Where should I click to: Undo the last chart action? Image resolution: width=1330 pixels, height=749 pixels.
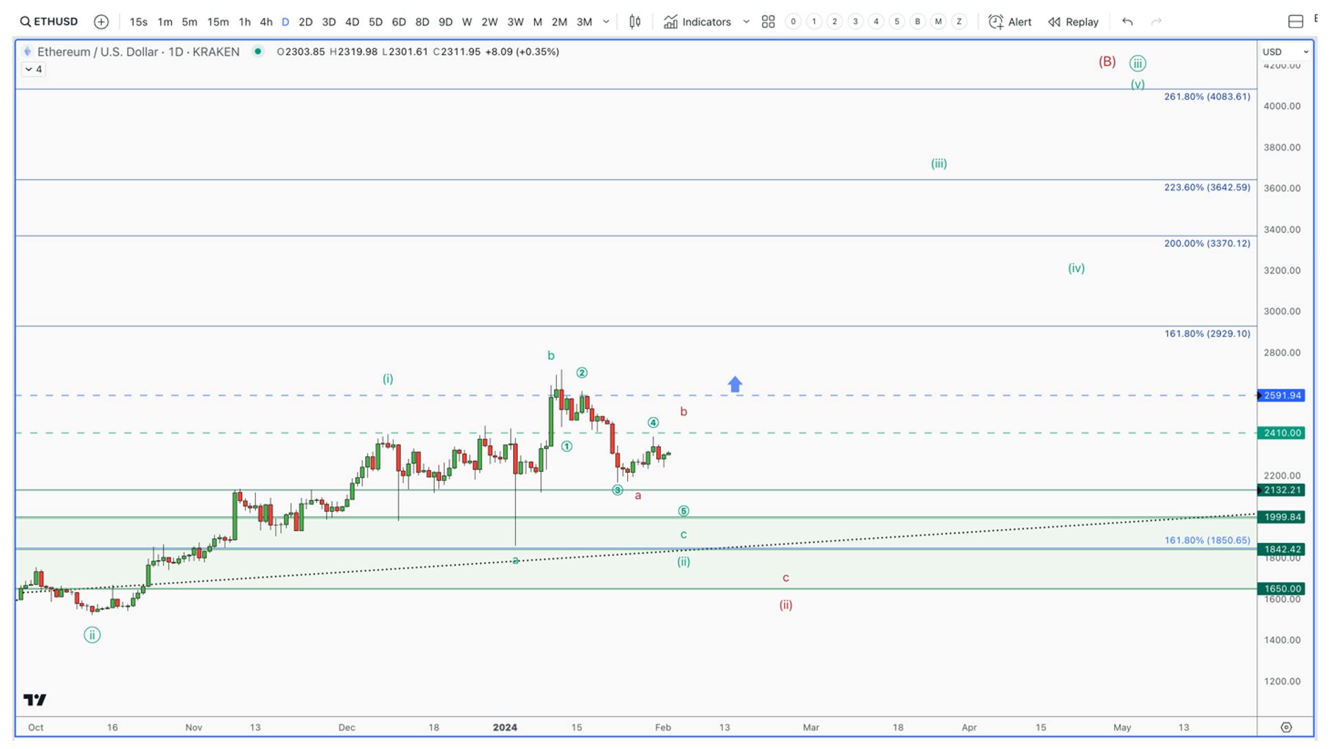pyautogui.click(x=1127, y=21)
